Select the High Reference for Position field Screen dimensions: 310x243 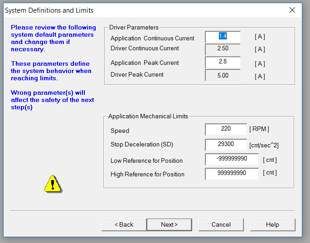(x=232, y=174)
